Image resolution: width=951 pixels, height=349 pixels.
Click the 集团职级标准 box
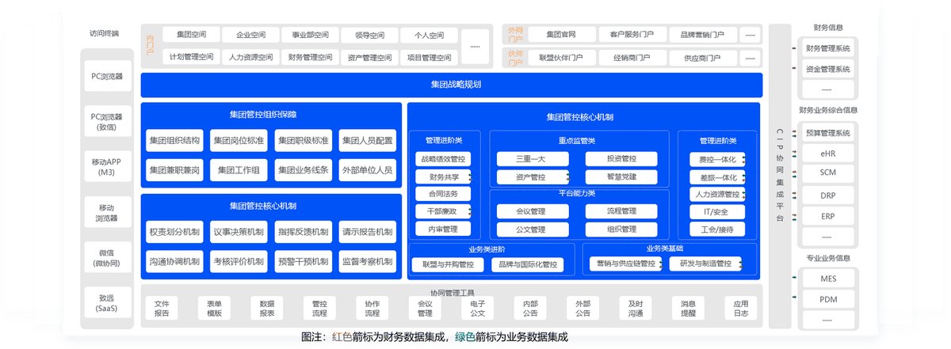(x=303, y=141)
